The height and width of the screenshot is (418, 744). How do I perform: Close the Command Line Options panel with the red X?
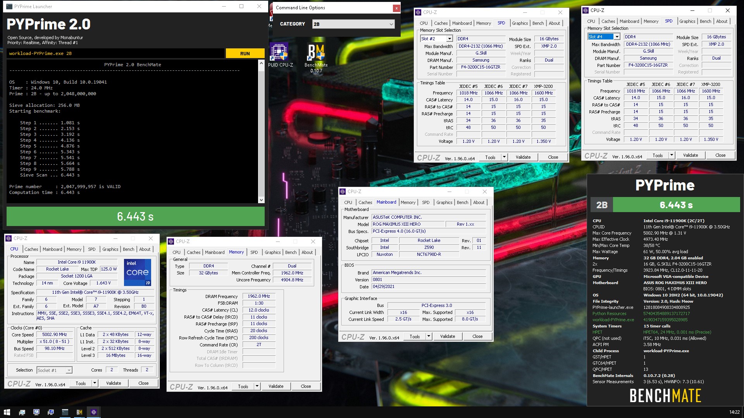coord(396,8)
